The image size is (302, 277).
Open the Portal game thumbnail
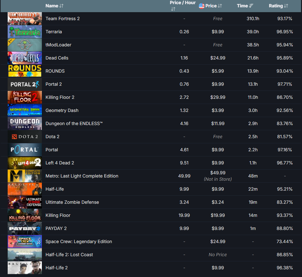tap(25, 150)
